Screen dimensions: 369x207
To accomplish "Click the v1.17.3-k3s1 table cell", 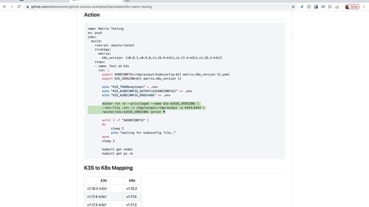I will [104, 205].
